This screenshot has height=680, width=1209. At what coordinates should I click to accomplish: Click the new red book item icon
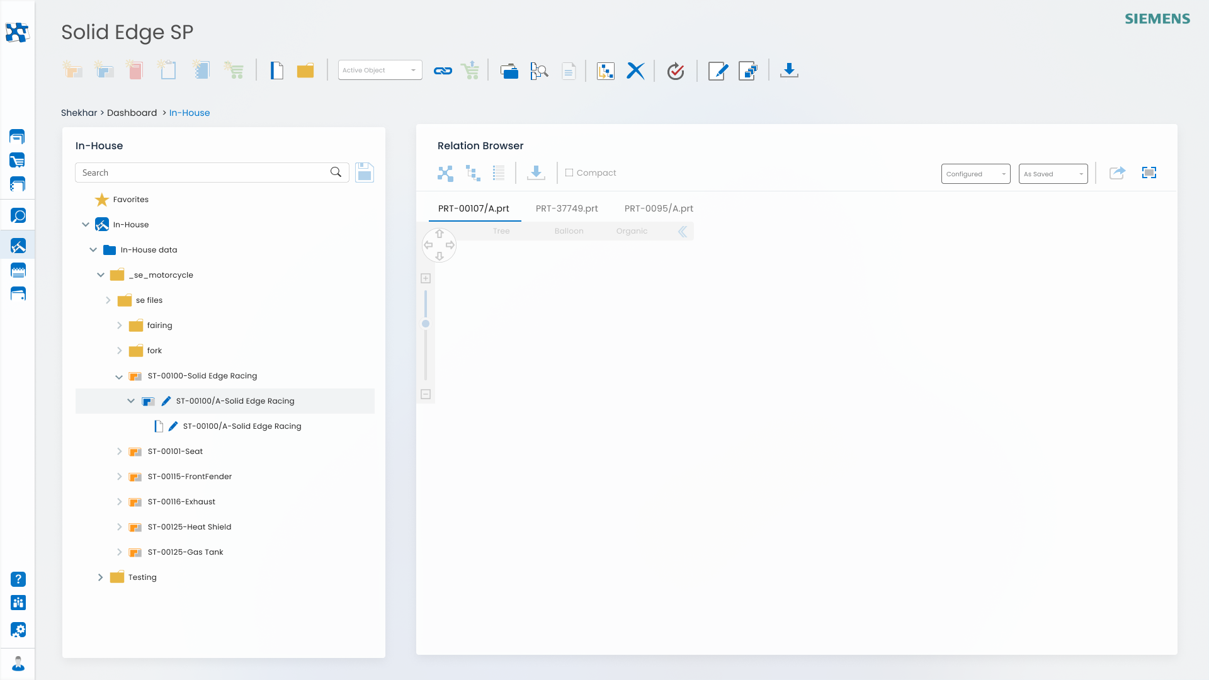tap(135, 70)
